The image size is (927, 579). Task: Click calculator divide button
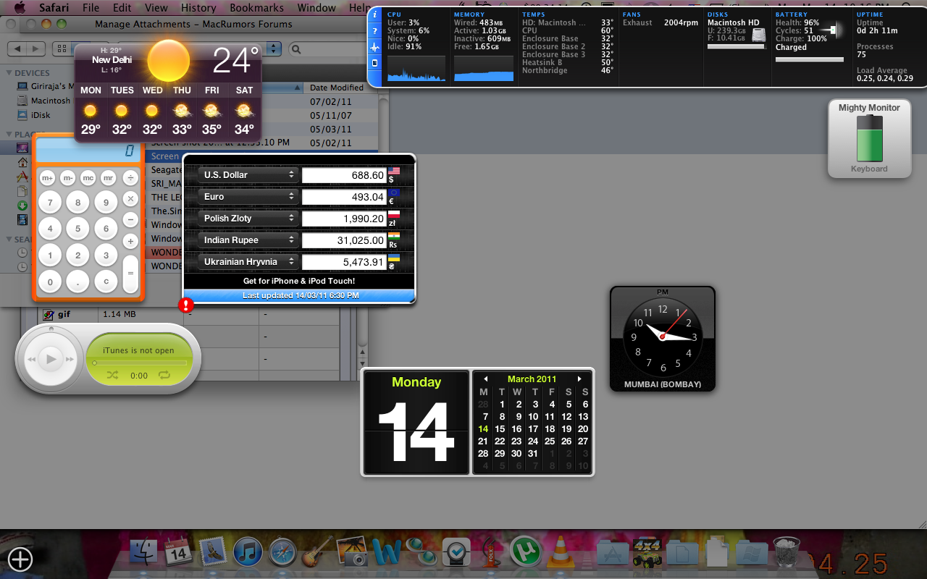point(130,177)
